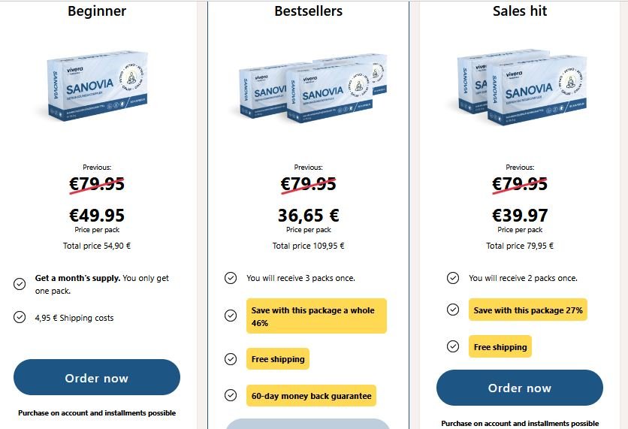Image resolution: width=628 pixels, height=429 pixels.
Task: Click checkmark icon beside 60-day money back guarantee
Action: click(x=231, y=395)
